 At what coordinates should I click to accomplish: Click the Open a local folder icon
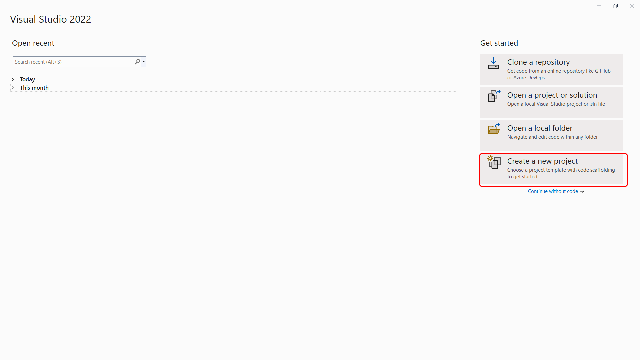click(x=494, y=128)
